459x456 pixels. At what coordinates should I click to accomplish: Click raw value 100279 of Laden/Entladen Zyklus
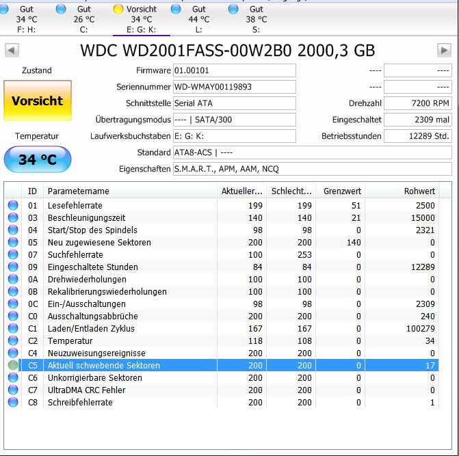click(x=421, y=328)
